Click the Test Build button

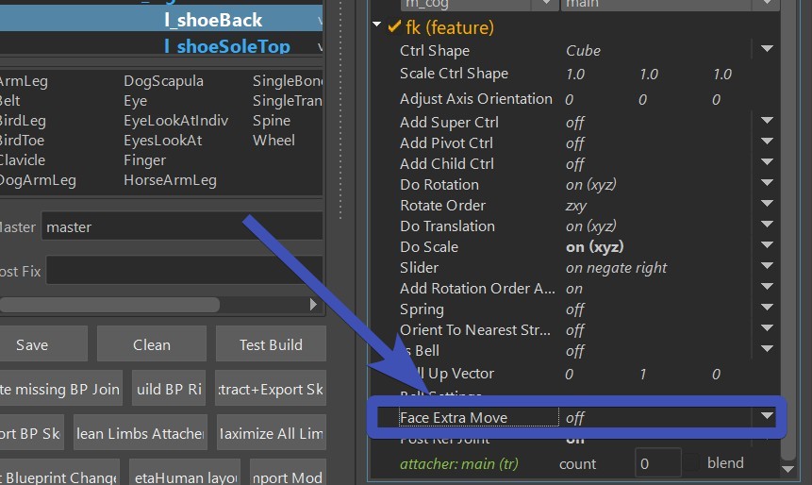tap(271, 344)
